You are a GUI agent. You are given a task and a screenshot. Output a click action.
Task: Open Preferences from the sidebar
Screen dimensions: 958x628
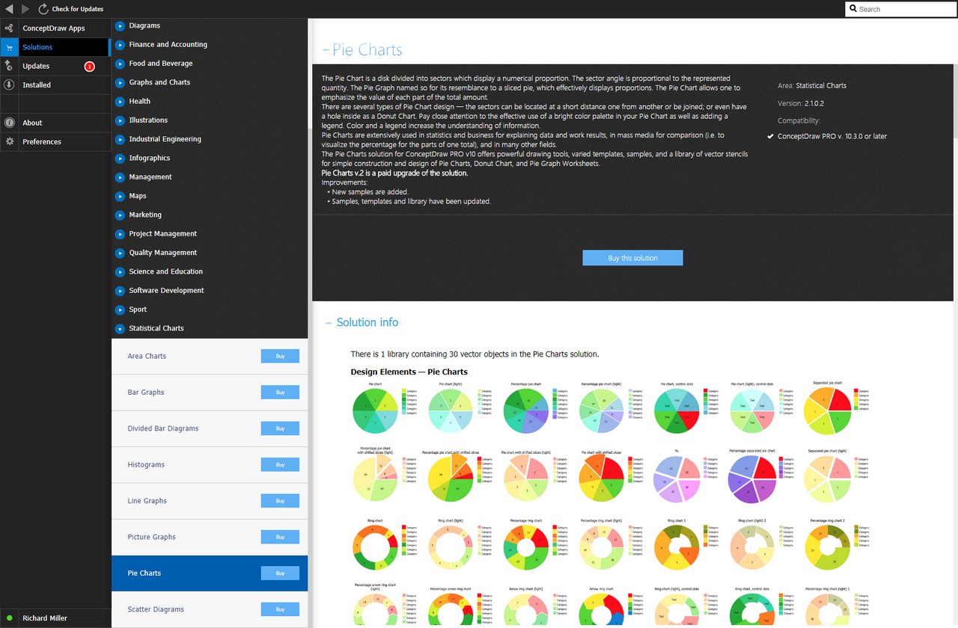[42, 141]
